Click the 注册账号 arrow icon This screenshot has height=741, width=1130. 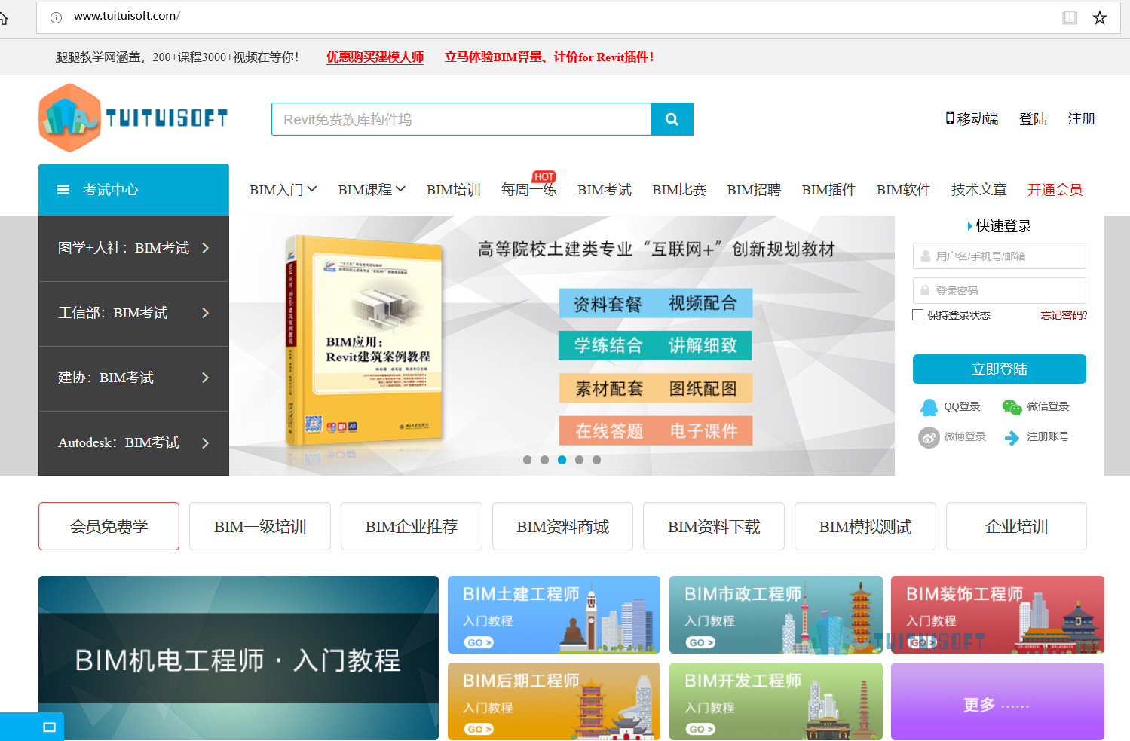[1012, 437]
